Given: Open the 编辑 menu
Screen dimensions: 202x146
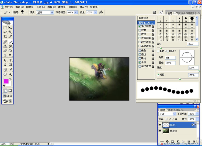Looking at the screenshot, I should [x=19, y=7].
